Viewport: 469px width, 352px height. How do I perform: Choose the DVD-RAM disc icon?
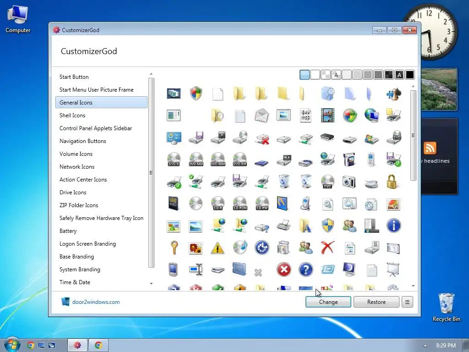point(196,159)
